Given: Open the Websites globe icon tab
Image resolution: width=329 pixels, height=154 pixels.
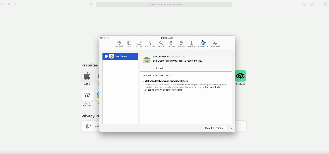Looking at the screenshot, I should pos(191,44).
